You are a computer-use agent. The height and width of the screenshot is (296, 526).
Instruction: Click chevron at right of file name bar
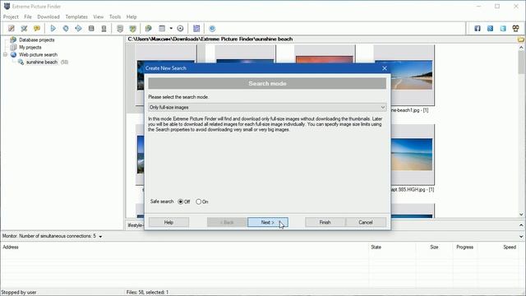pos(521,225)
